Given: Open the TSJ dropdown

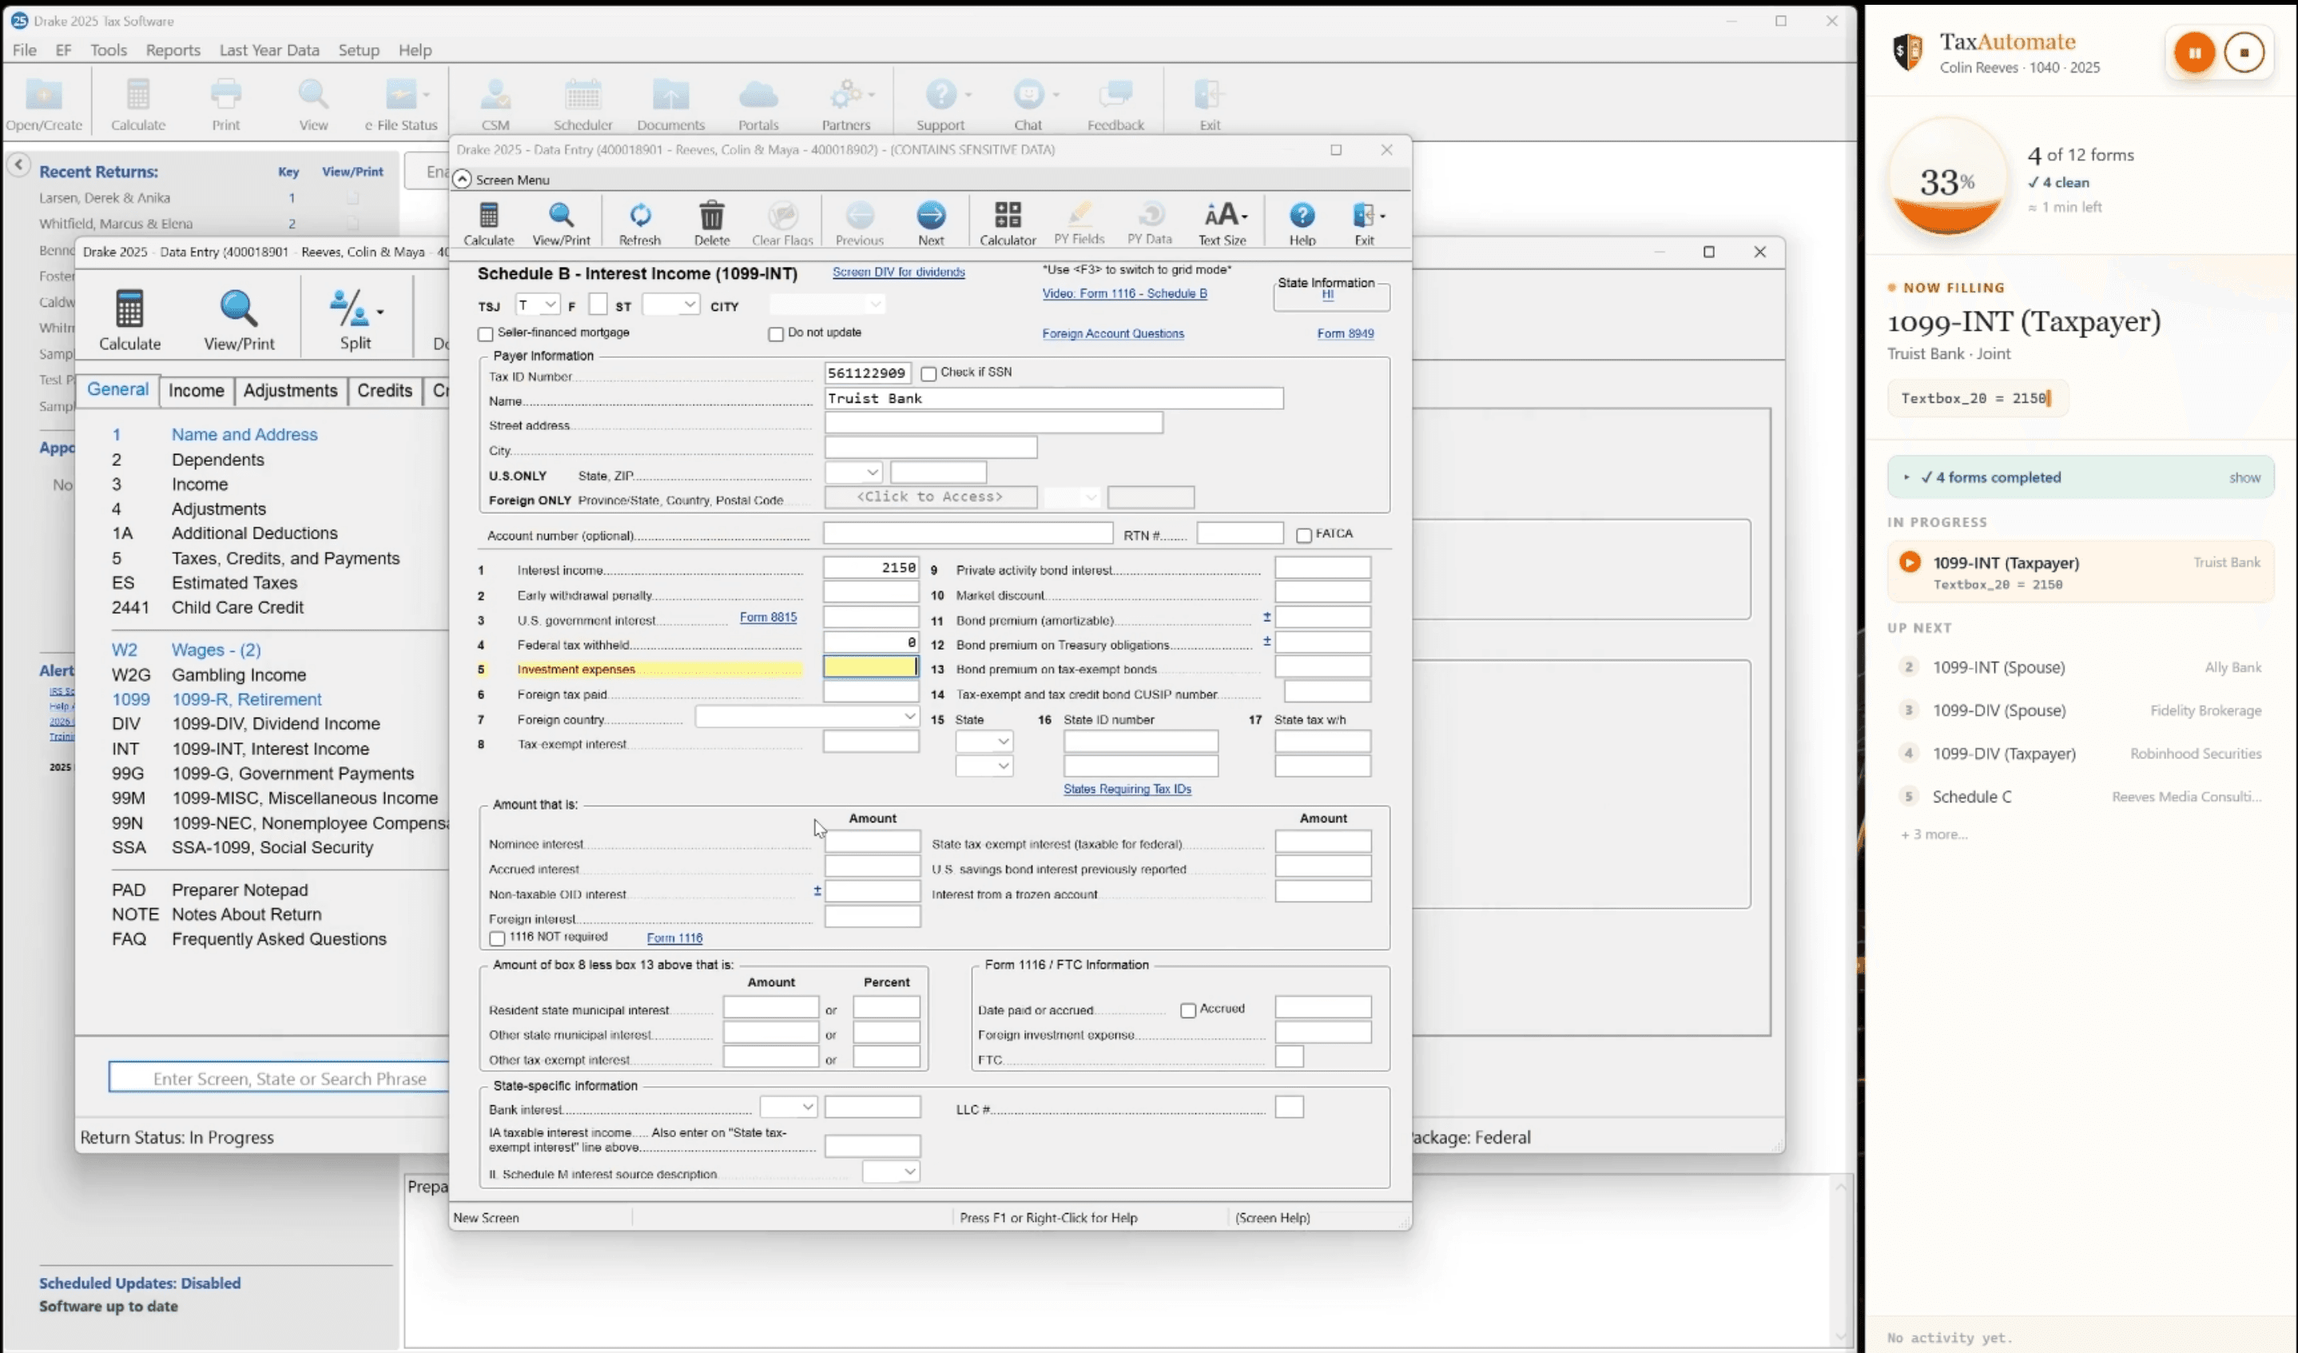Looking at the screenshot, I should tap(538, 304).
